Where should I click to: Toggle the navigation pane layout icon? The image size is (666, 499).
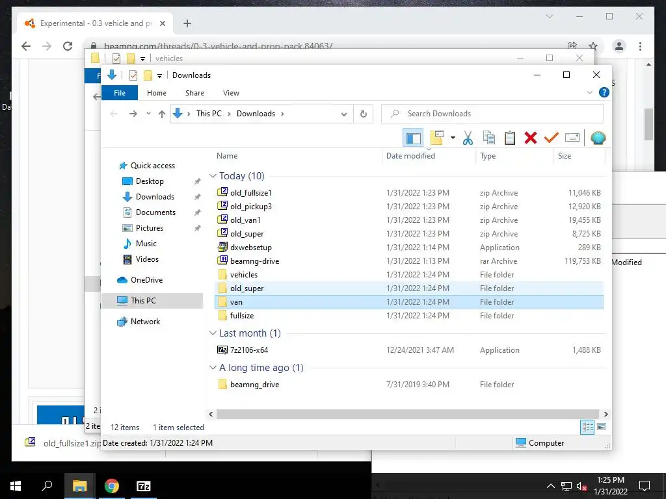click(x=413, y=138)
